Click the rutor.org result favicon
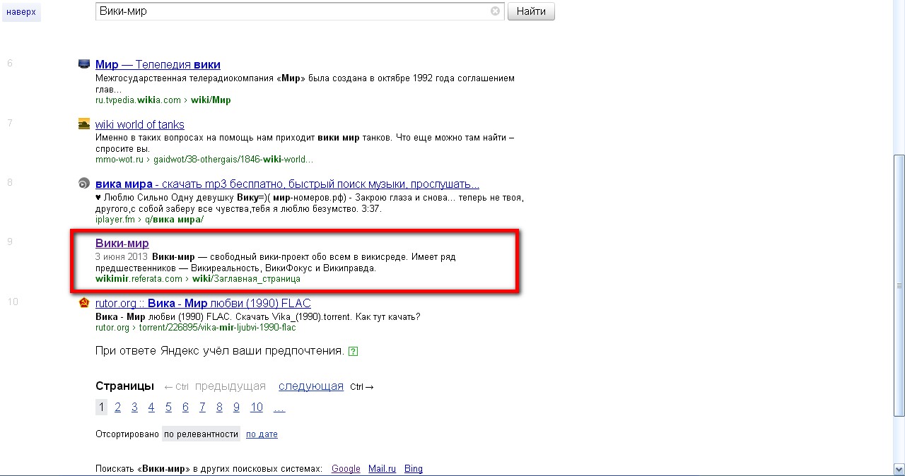Screen dimensions: 905x476 click(84, 304)
